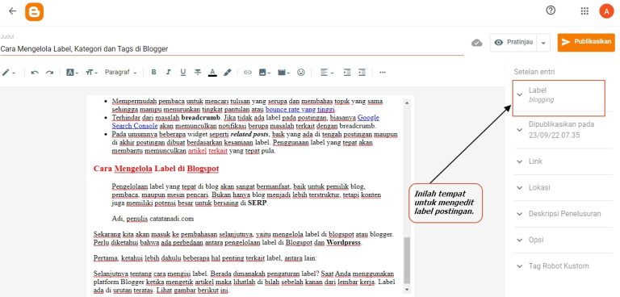
Task: Open the 'artikel terkait' link
Action: [x=207, y=151]
